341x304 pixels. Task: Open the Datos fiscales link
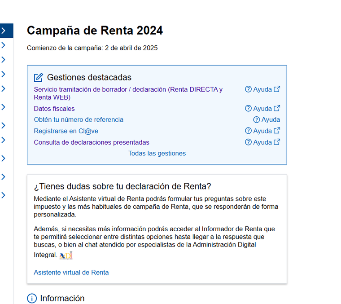pyautogui.click(x=54, y=109)
